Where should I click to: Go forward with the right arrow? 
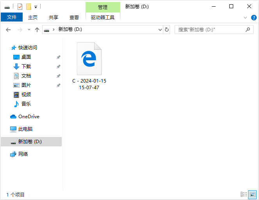point(20,30)
